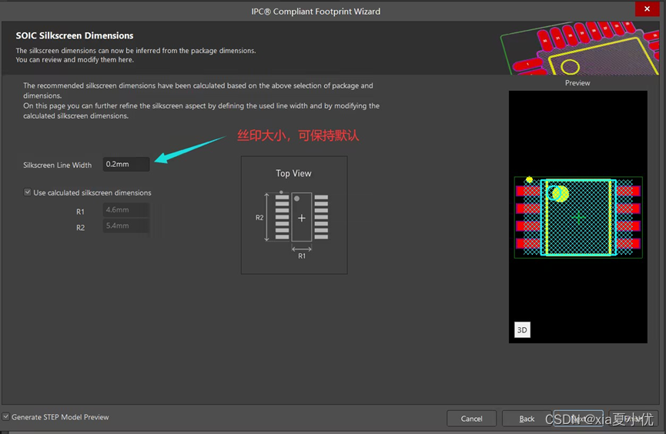Click the SOIC Silkscreen Dimensions heading

[x=75, y=35]
